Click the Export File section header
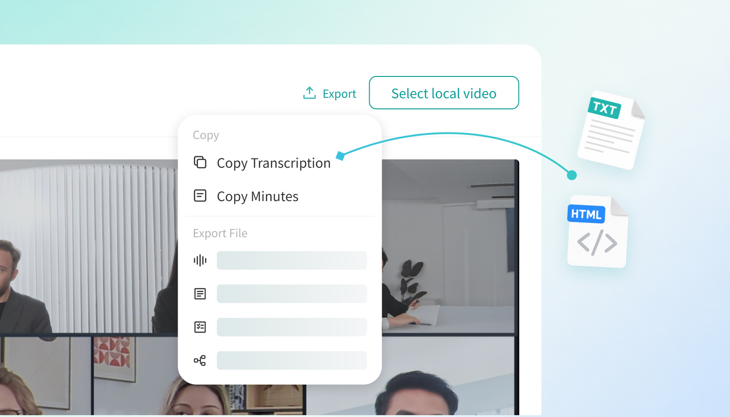This screenshot has height=417, width=730. coord(220,234)
